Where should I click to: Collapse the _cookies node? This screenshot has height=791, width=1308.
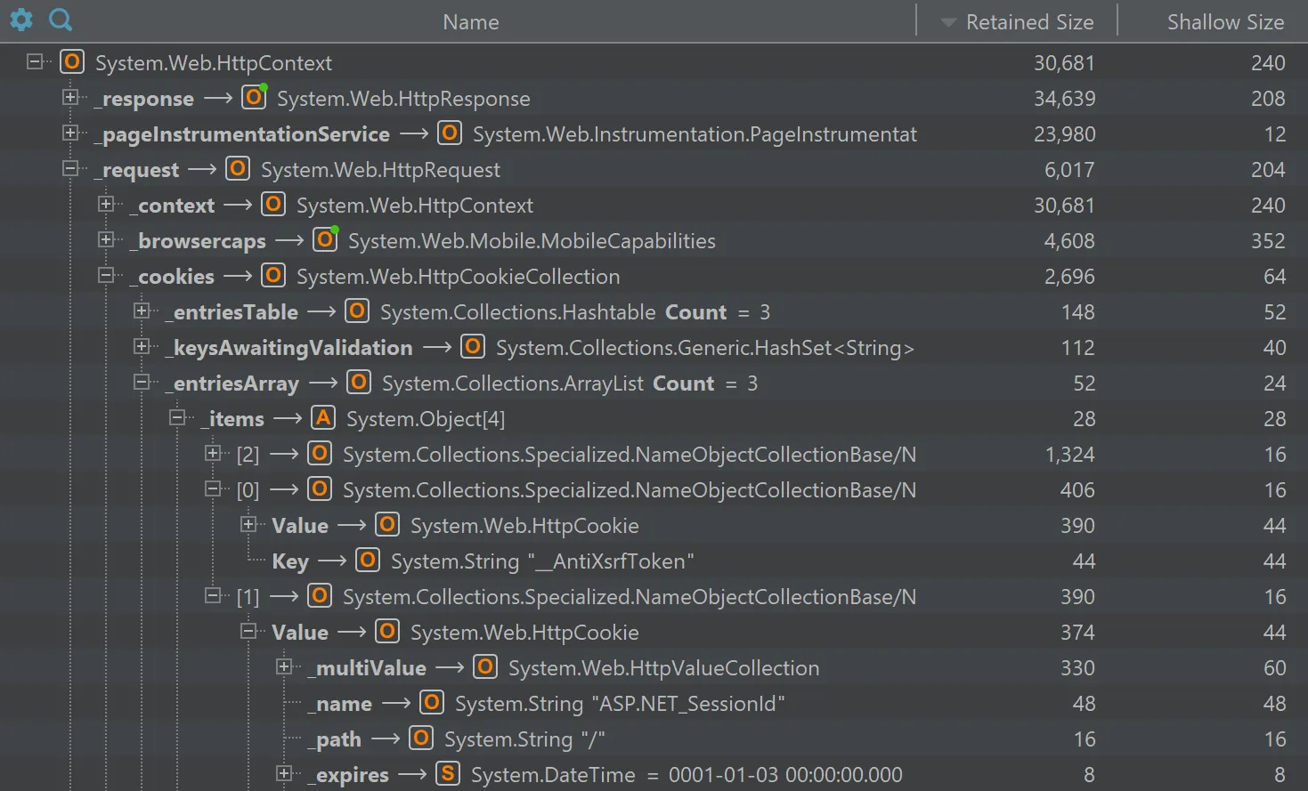click(106, 275)
